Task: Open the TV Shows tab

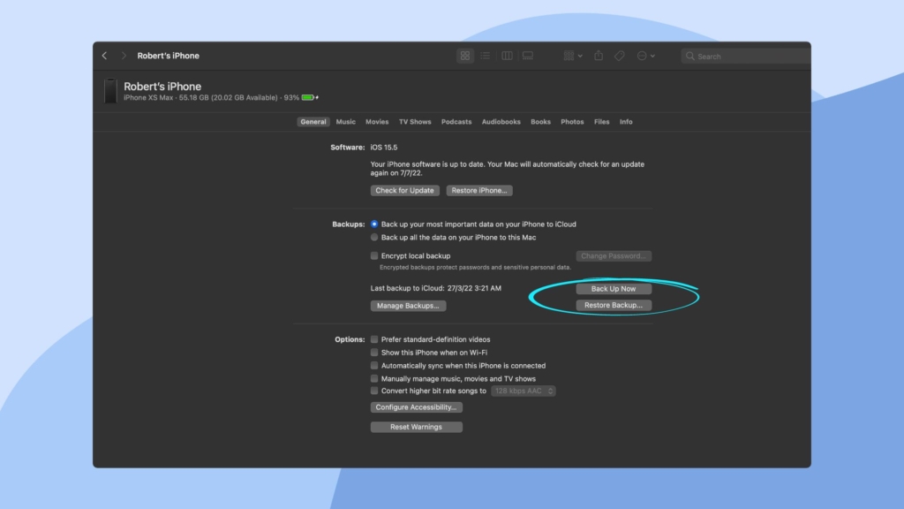Action: (415, 122)
